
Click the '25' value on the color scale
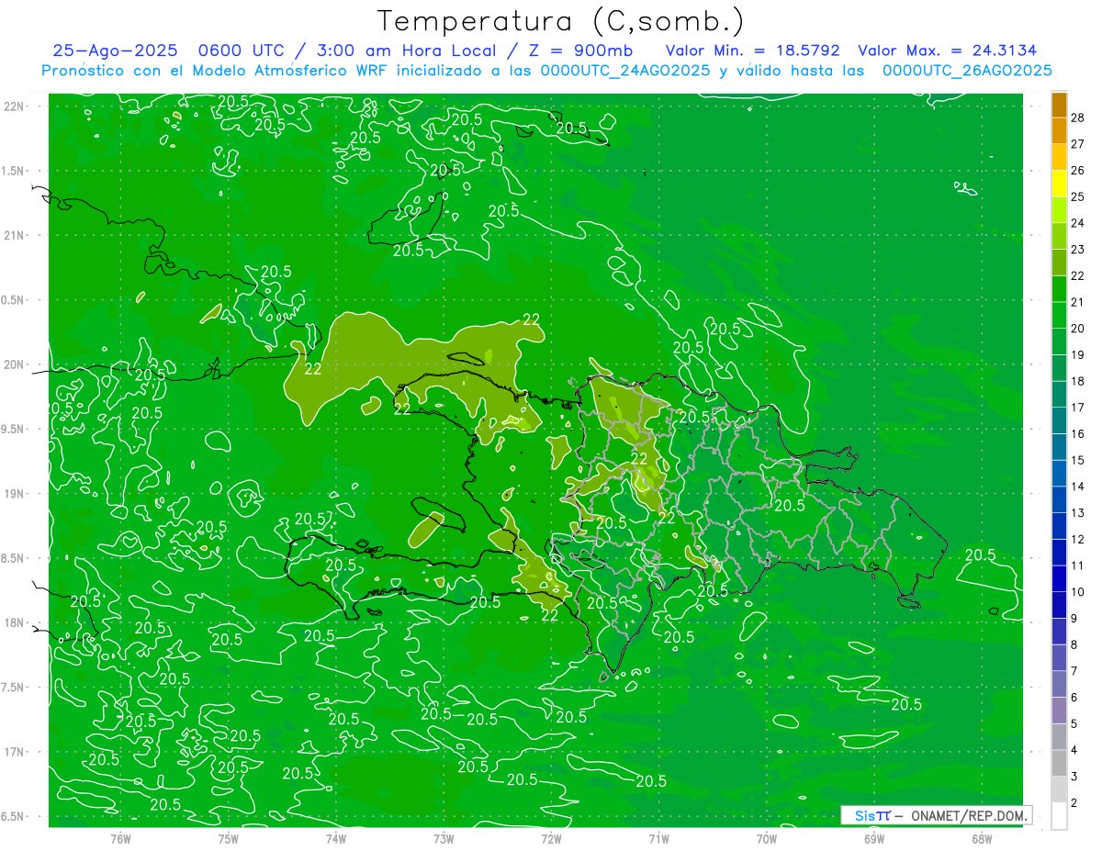(1077, 196)
